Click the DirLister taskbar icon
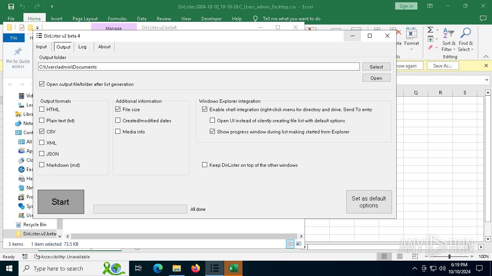 [x=214, y=268]
